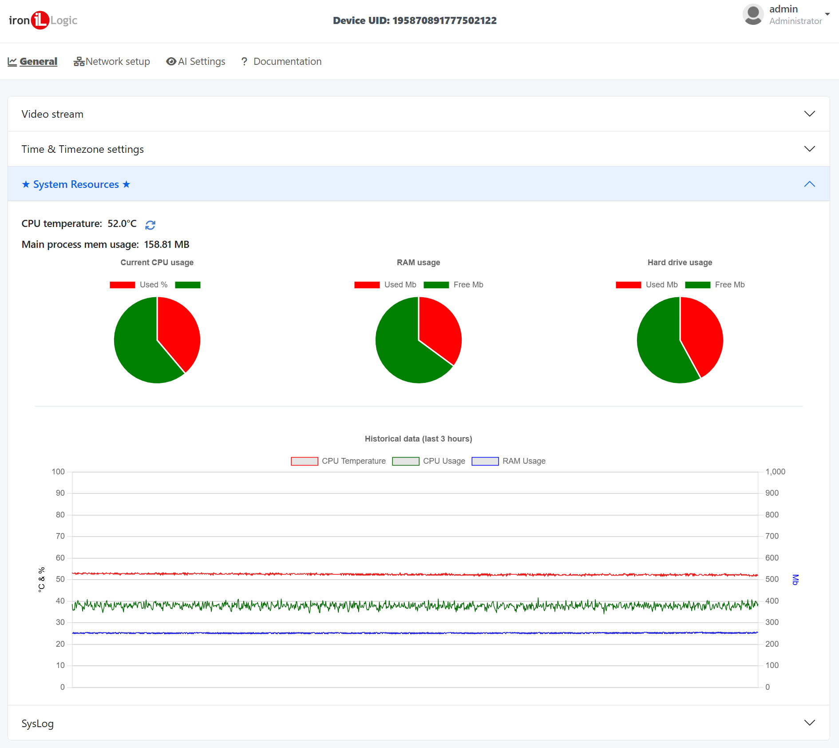Image resolution: width=839 pixels, height=748 pixels.
Task: Click red Used Mb swatch for RAM usage
Action: pos(367,285)
